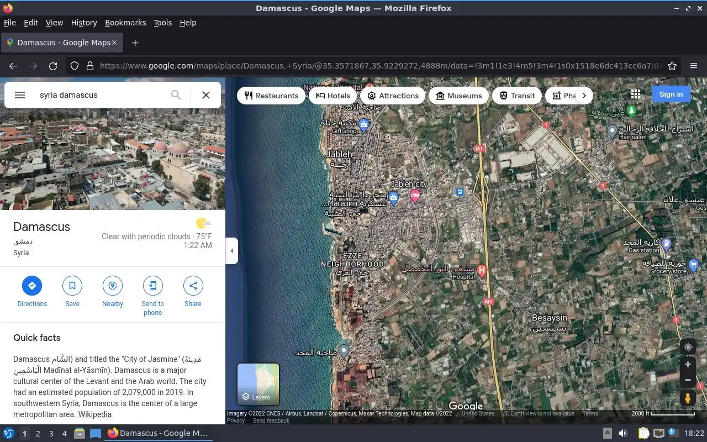The width and height of the screenshot is (707, 442).
Task: Click the Street View pegman icon
Action: pos(688,398)
